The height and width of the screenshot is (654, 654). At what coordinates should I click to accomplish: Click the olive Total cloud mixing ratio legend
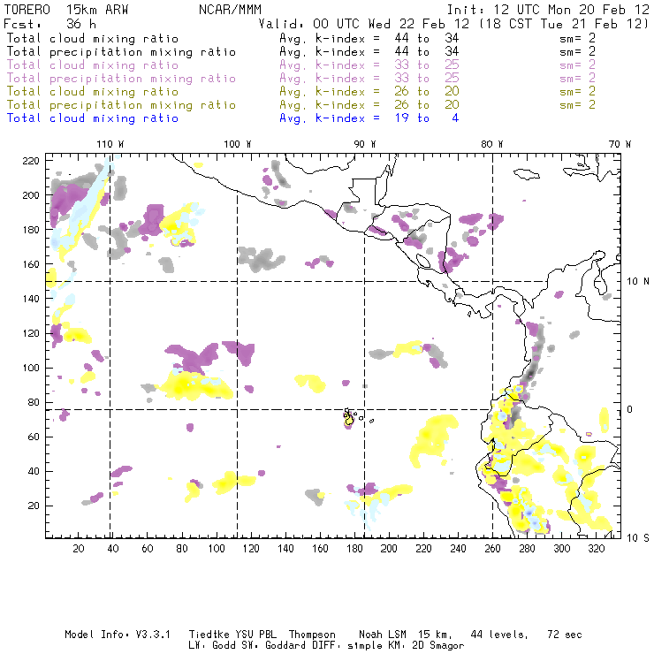[93, 91]
